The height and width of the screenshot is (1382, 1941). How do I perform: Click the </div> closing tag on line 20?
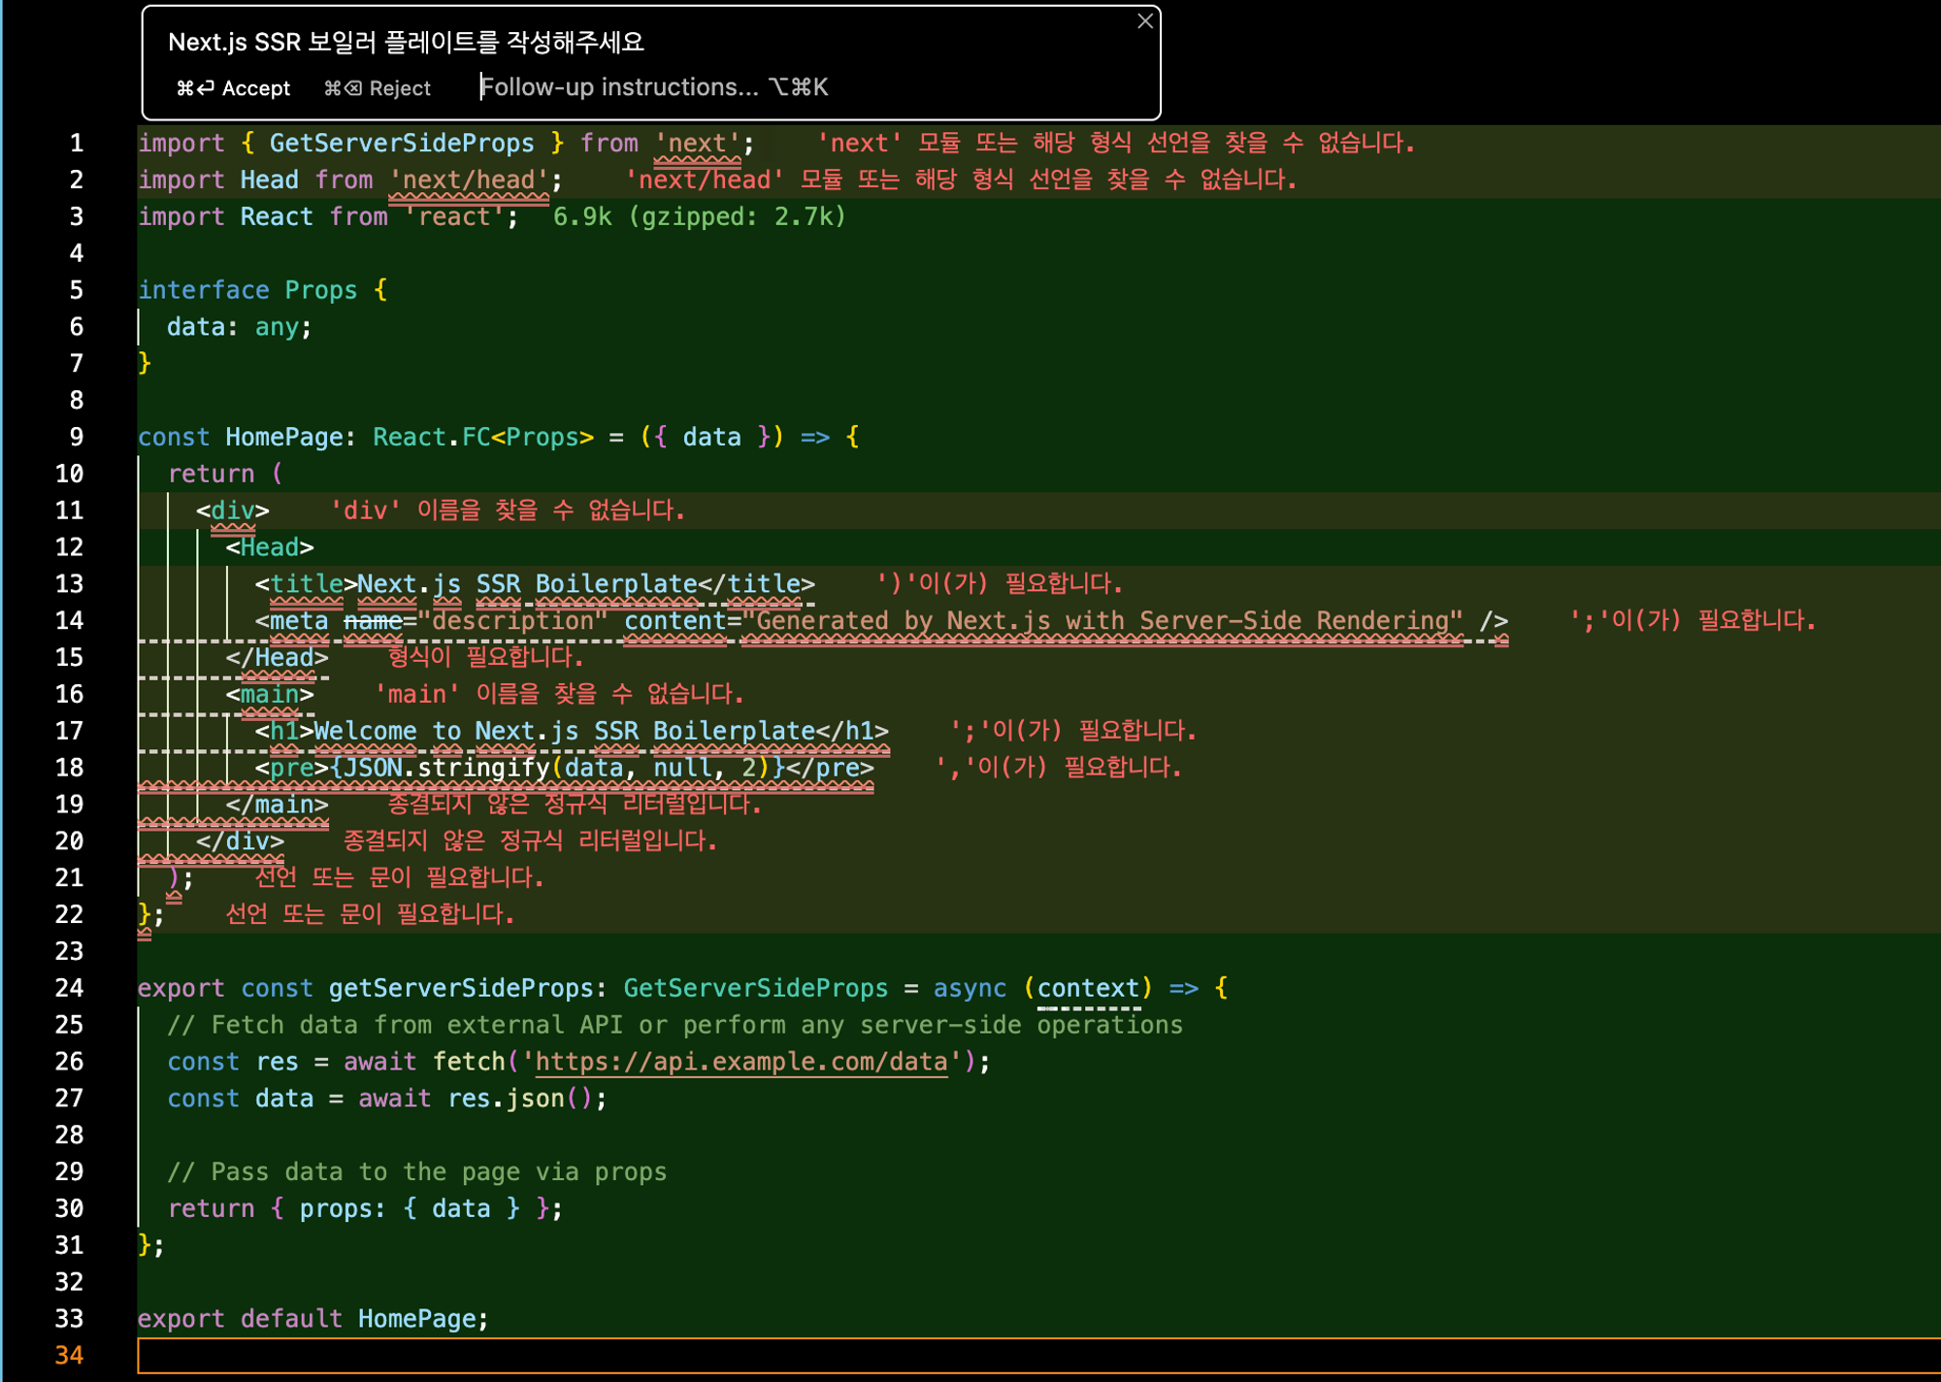point(240,841)
